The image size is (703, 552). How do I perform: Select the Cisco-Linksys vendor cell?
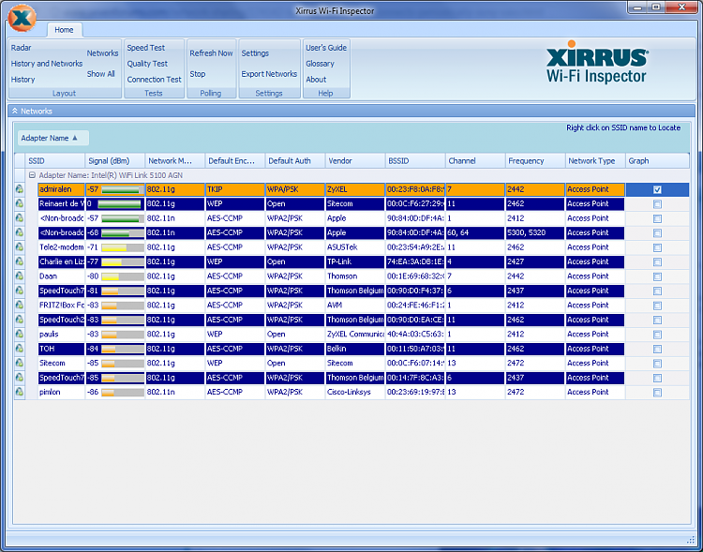[x=355, y=392]
